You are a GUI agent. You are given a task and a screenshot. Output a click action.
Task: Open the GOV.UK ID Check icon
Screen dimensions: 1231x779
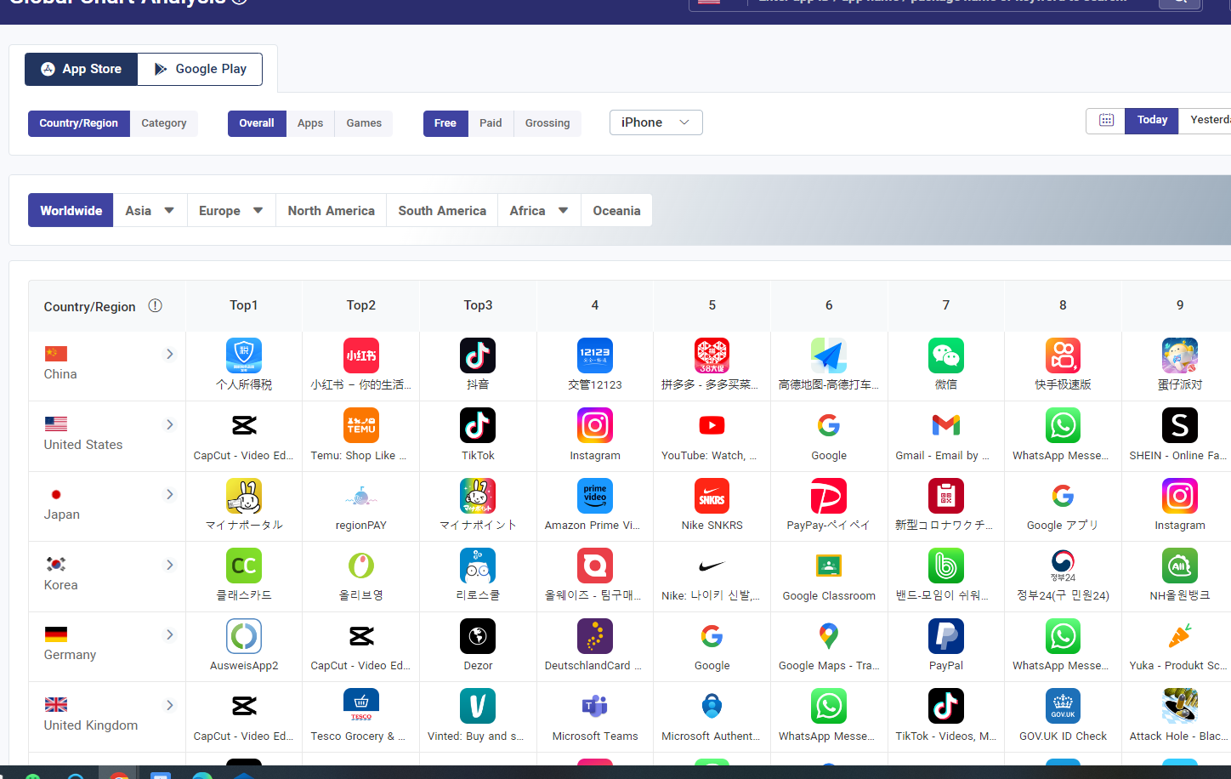click(1063, 706)
